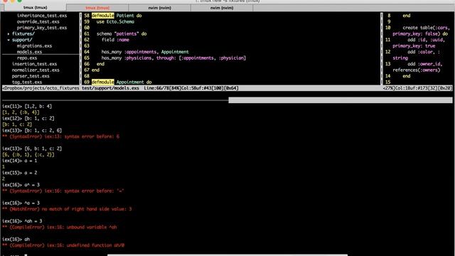Click 'field :name' on line 62
455x256 pixels.
point(115,40)
